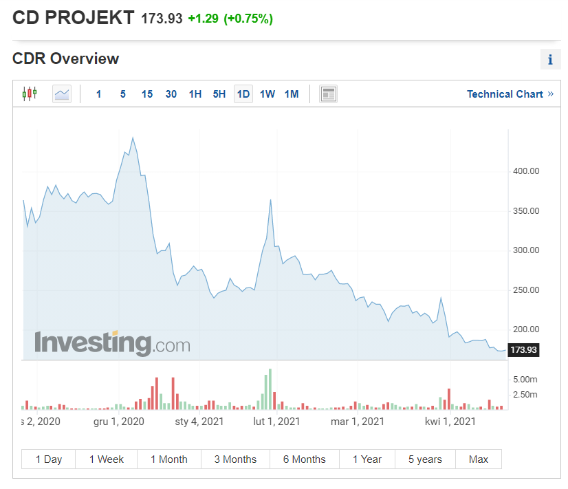View the 1 Year range
Viewport: 568px width, 489px height.
tap(367, 459)
